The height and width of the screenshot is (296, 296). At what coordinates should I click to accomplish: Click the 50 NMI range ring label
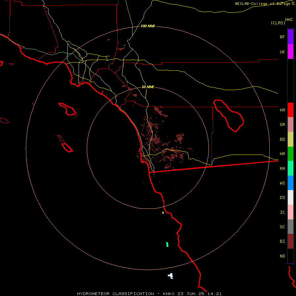(x=148, y=87)
